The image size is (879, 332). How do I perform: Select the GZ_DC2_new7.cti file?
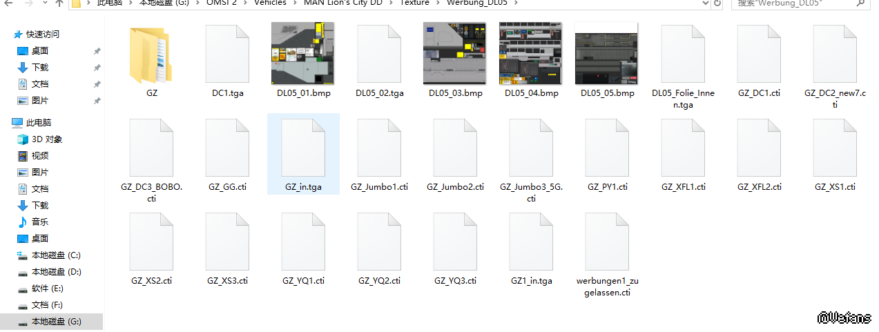(835, 67)
